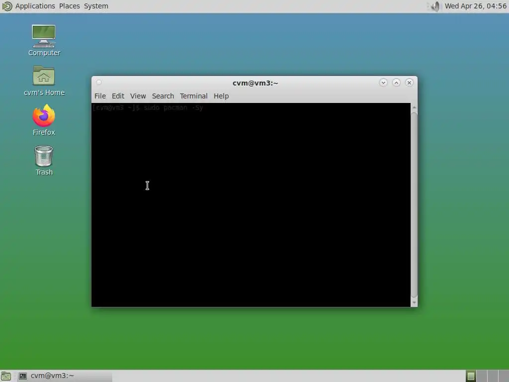This screenshot has height=382, width=509.
Task: Switch to the third workspace
Action: (x=493, y=376)
